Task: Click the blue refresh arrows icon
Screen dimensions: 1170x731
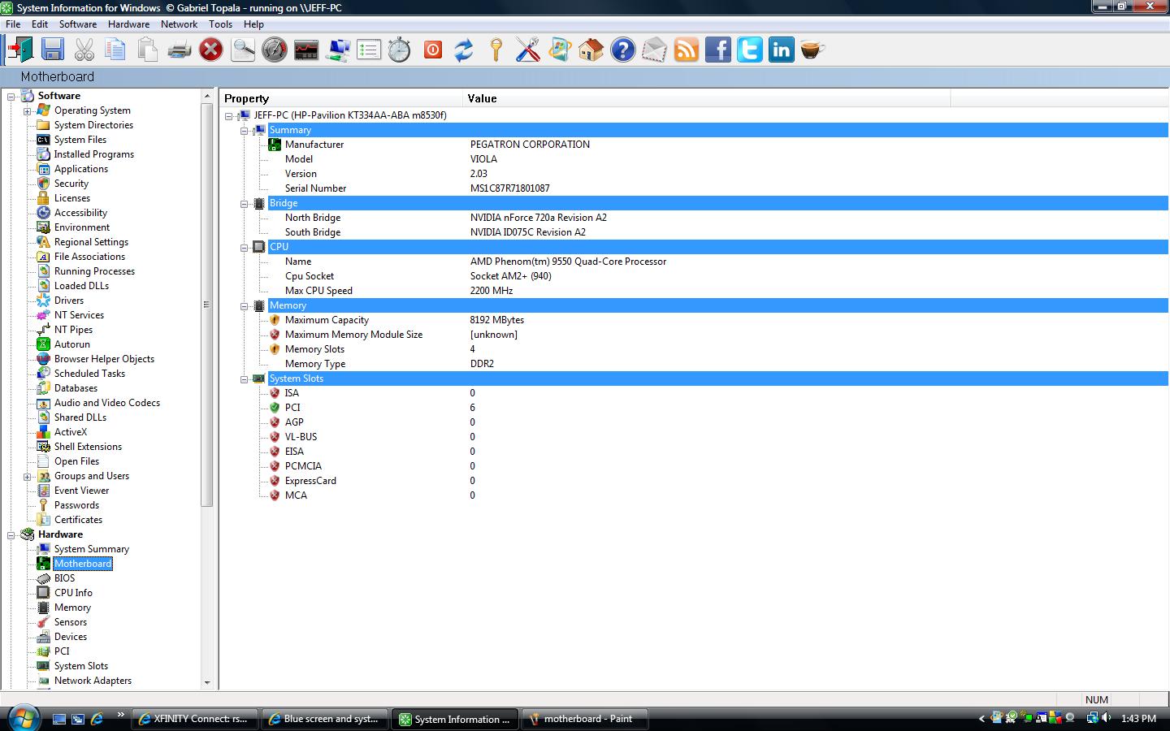Action: (x=464, y=50)
